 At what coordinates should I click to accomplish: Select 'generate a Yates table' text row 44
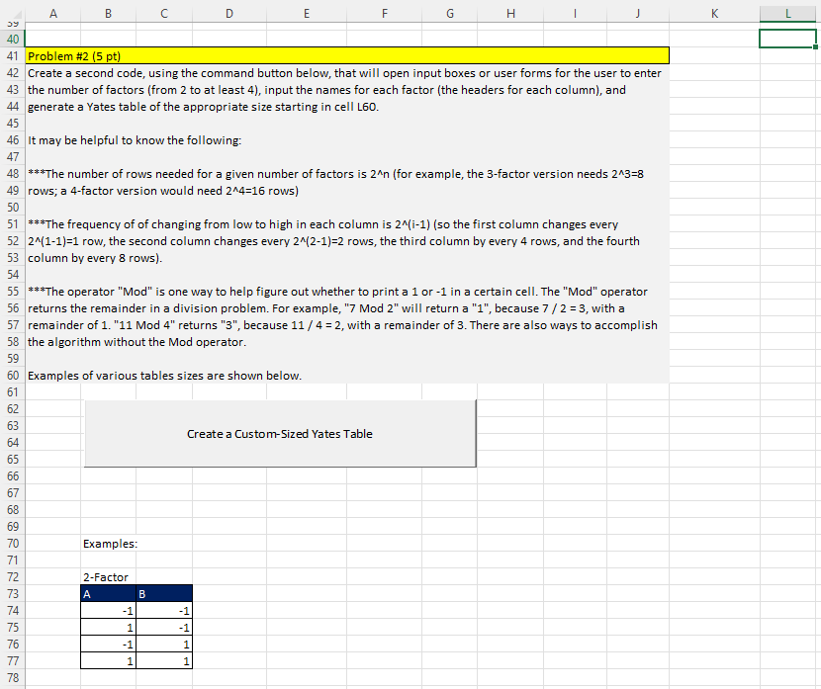347,107
